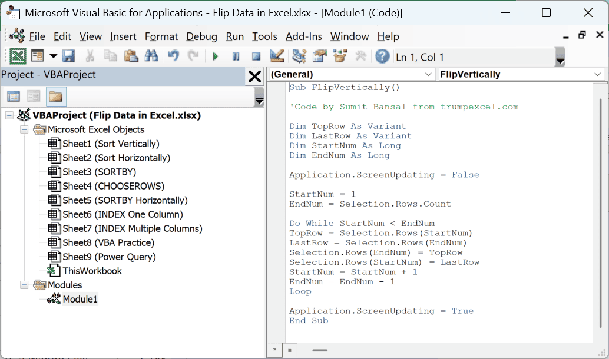Open the Properties Window toolbar icon
The image size is (609, 359).
(x=320, y=56)
